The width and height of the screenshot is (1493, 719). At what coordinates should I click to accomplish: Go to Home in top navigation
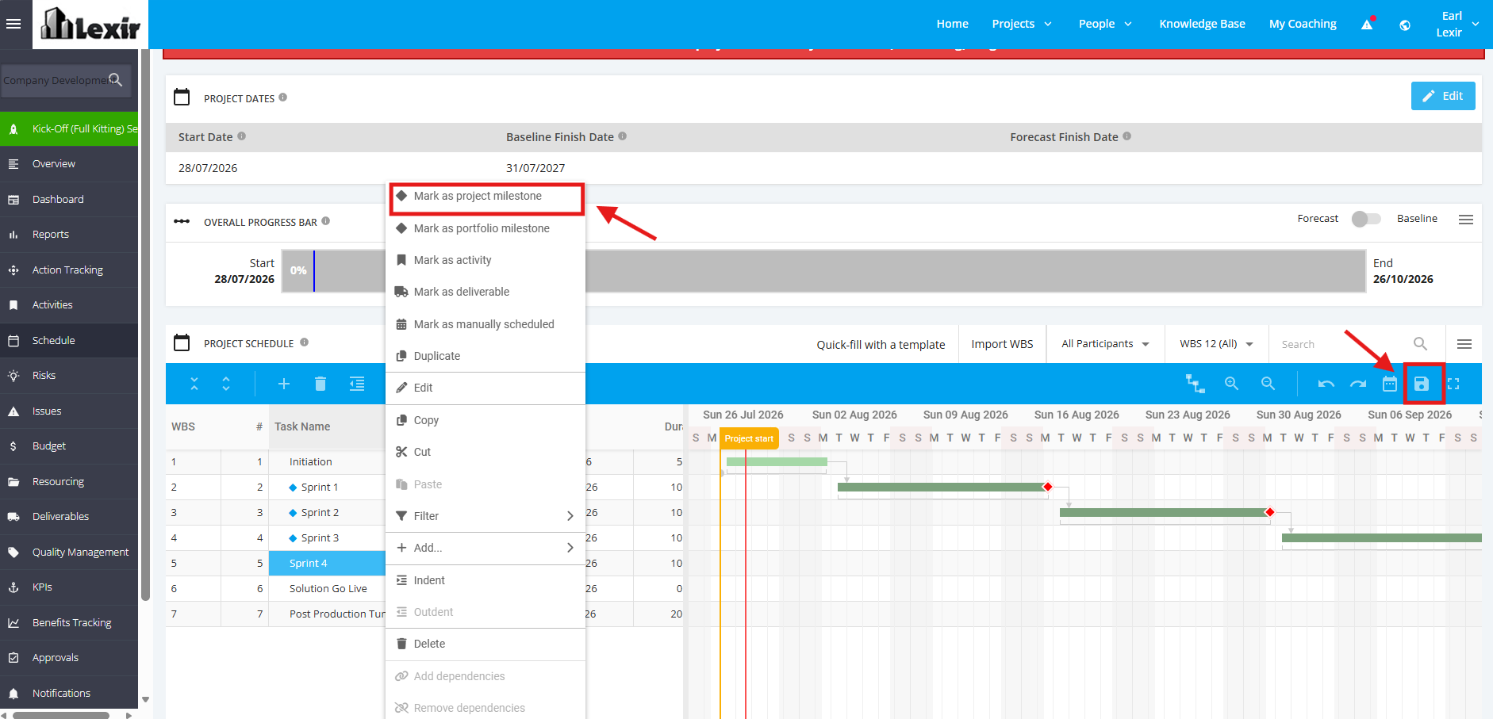point(952,24)
